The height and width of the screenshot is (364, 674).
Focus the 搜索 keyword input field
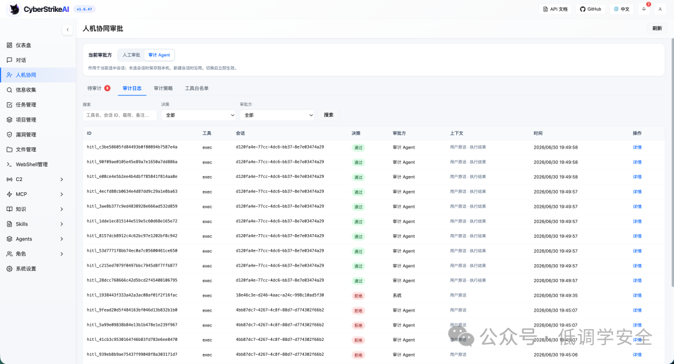point(120,115)
